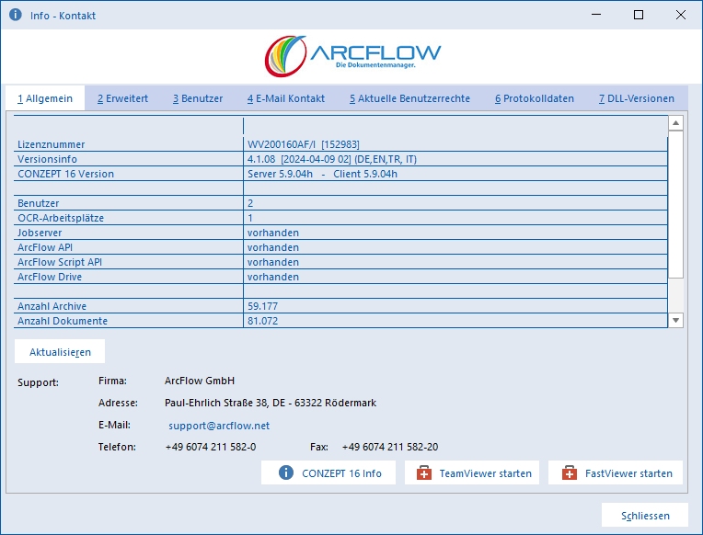Select the ArcFlow Script API row label
The image size is (703, 535).
point(60,262)
